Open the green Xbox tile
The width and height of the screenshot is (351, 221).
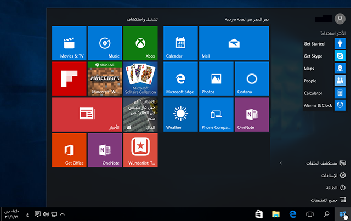pos(140,43)
